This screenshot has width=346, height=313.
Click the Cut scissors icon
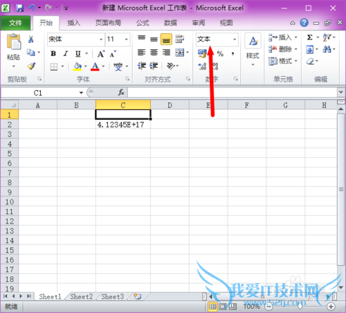tap(30, 39)
